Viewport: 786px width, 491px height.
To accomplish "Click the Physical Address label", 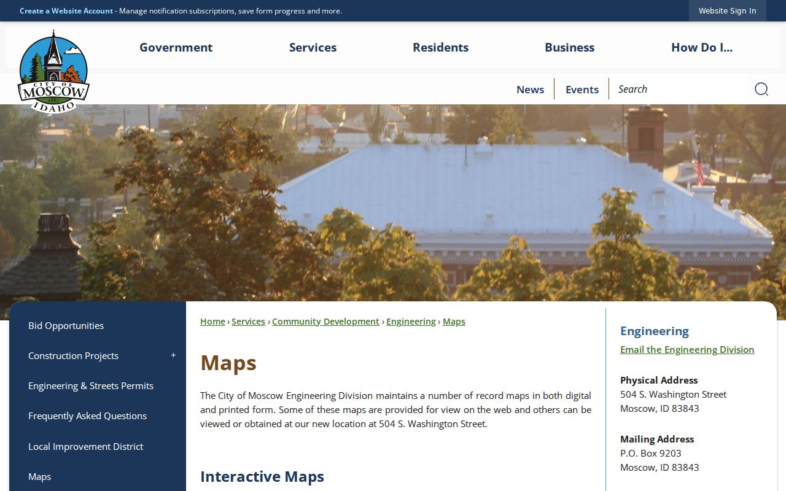I will coord(659,380).
